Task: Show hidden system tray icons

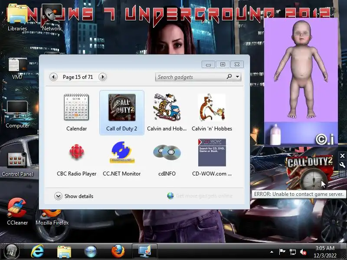Action: [x=272, y=252]
